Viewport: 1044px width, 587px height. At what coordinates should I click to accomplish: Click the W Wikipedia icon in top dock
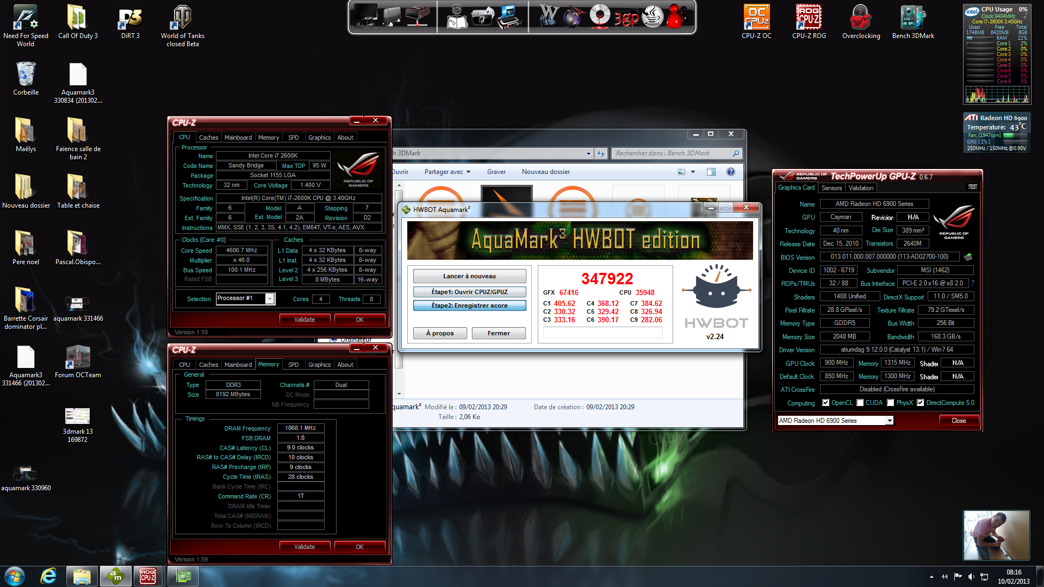pos(549,15)
